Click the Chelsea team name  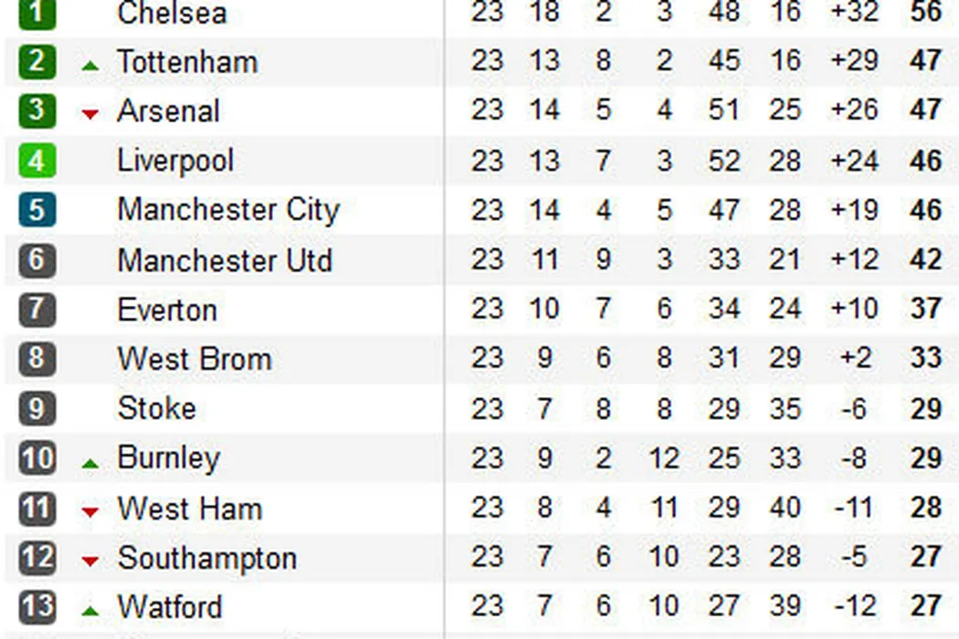tap(172, 13)
